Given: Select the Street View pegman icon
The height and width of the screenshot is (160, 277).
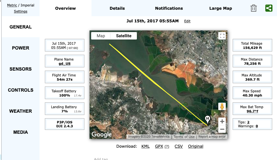Looking at the screenshot, I should pos(222,107).
